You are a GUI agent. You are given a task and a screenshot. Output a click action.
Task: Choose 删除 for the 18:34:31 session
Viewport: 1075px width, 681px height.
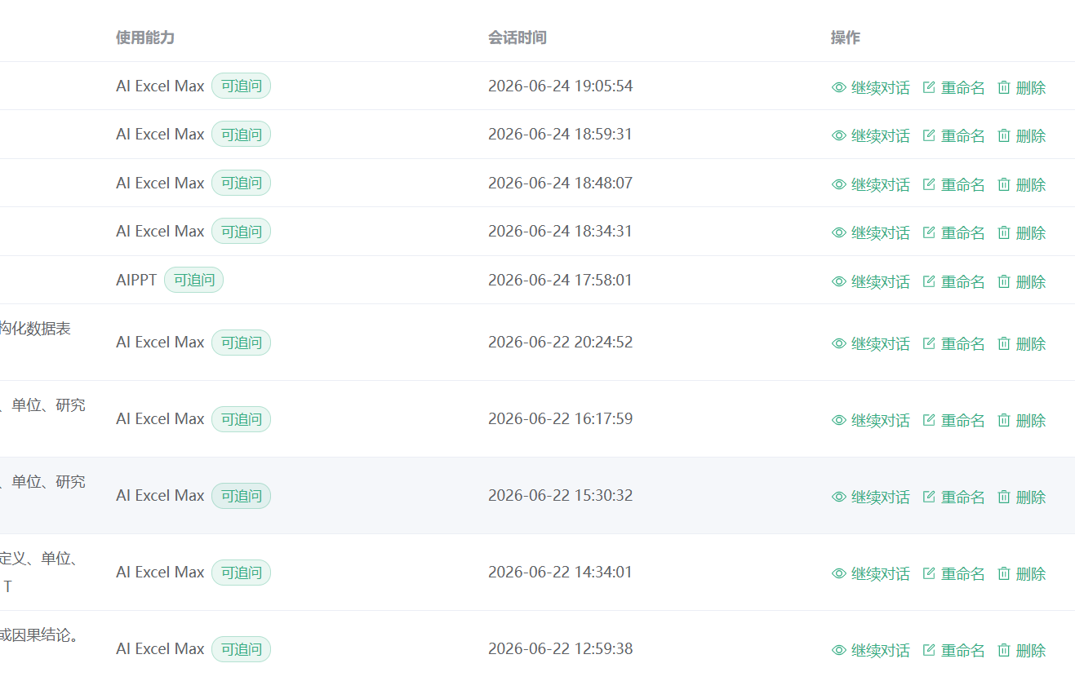(x=1021, y=232)
